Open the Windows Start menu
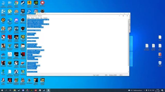165x92 pixels. click(2, 90)
